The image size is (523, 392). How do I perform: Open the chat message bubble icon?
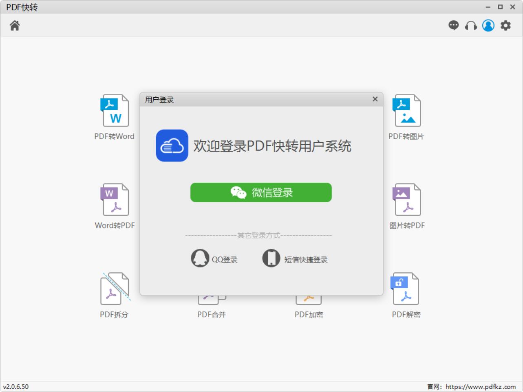[x=453, y=26]
